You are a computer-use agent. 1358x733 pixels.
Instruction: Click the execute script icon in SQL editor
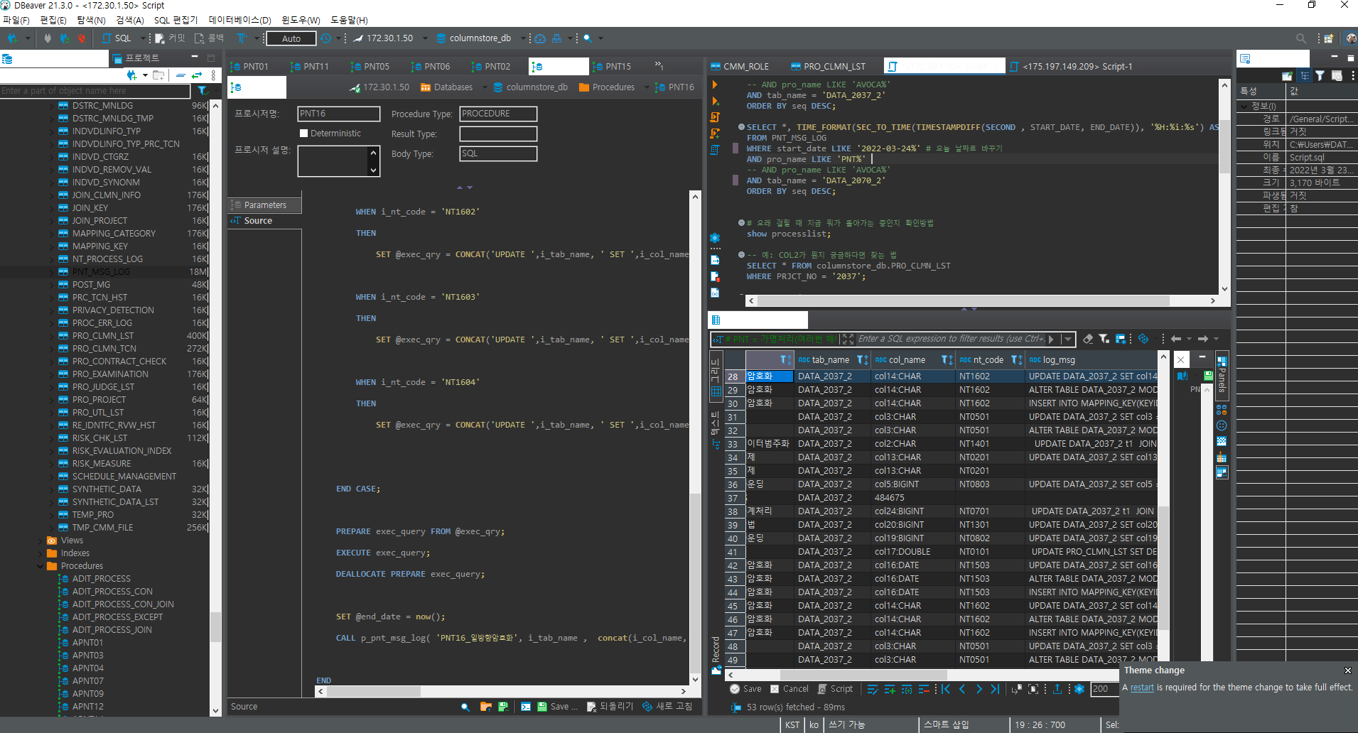(x=715, y=117)
